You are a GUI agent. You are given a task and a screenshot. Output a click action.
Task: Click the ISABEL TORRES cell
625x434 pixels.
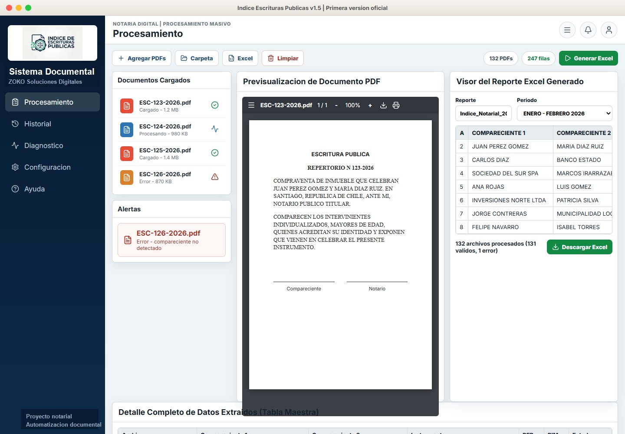[x=582, y=227]
